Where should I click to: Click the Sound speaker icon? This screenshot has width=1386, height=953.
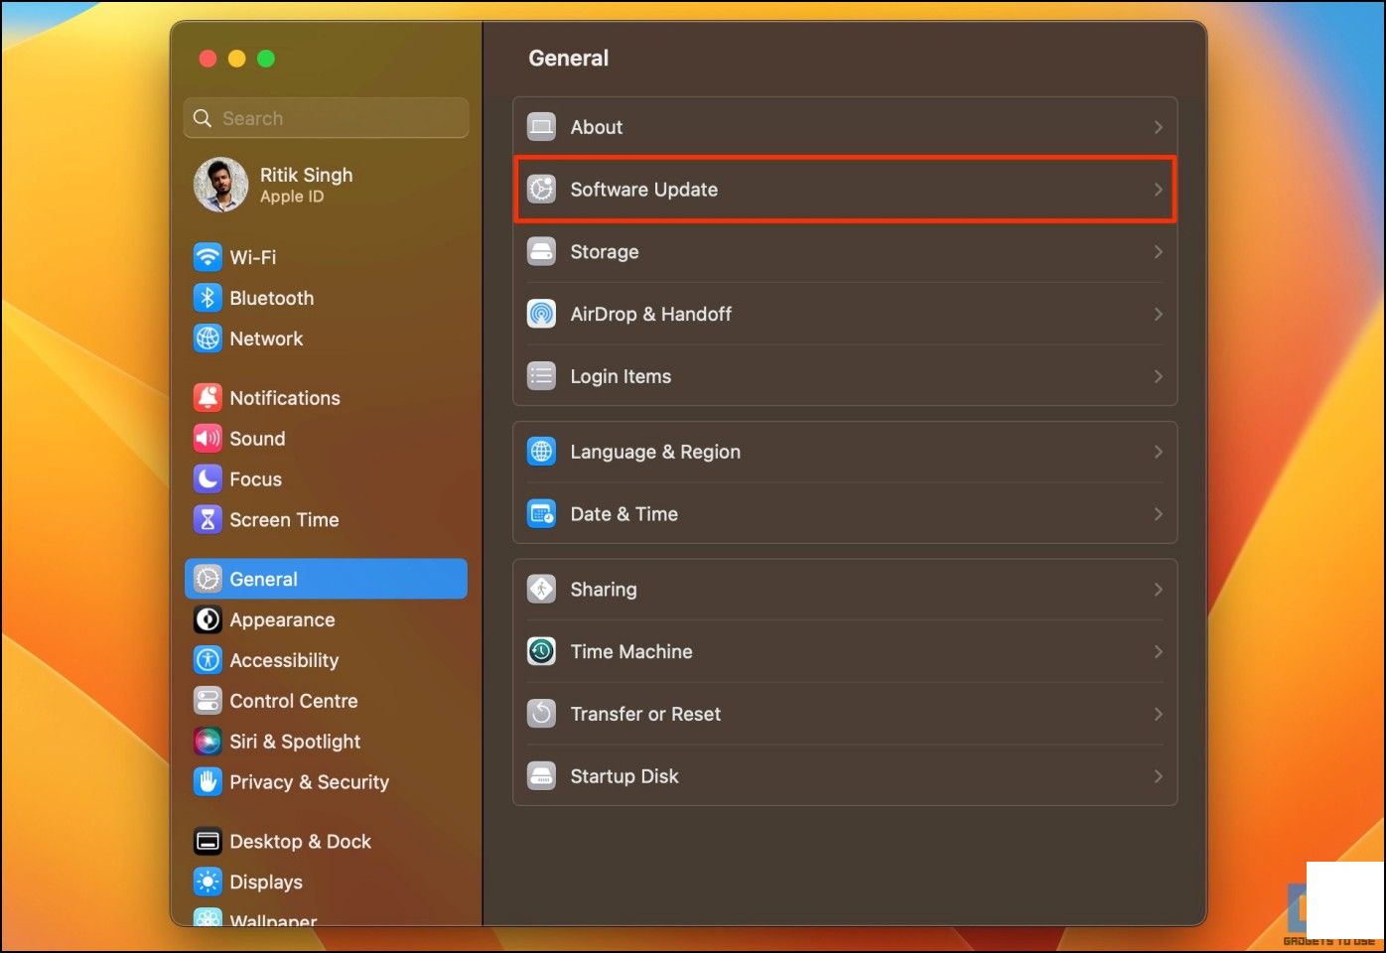[x=208, y=439]
